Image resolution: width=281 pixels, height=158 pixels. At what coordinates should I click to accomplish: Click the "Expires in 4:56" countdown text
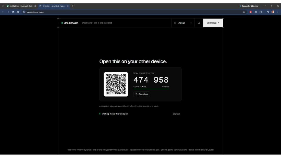click(140, 86)
